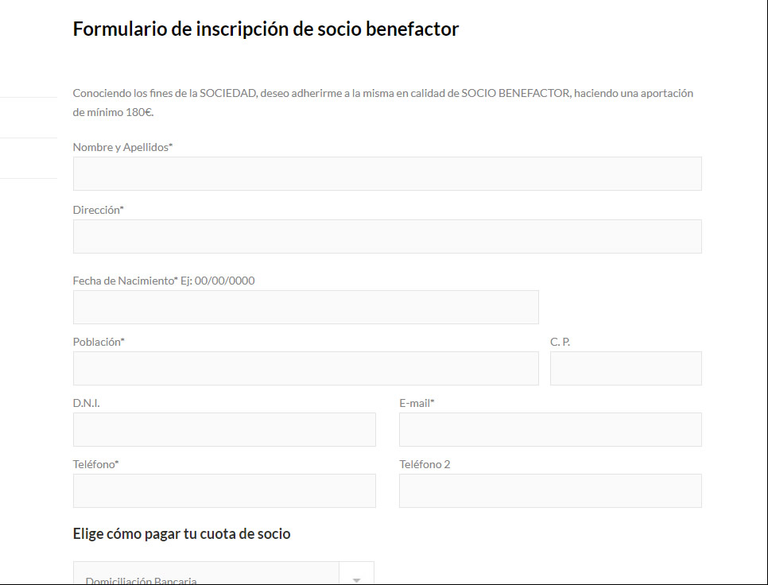Click the 'Formulario de inscripción de socio benefactor' title
The image size is (768, 585).
(x=266, y=29)
